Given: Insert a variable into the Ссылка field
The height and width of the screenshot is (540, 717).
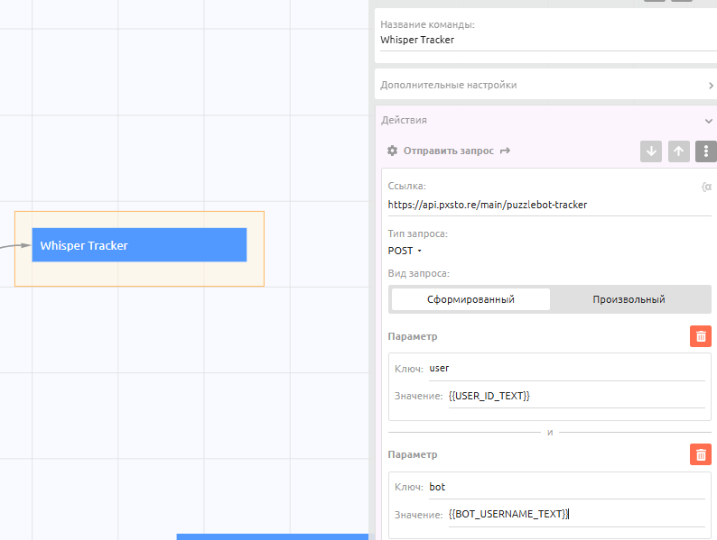Looking at the screenshot, I should (705, 187).
